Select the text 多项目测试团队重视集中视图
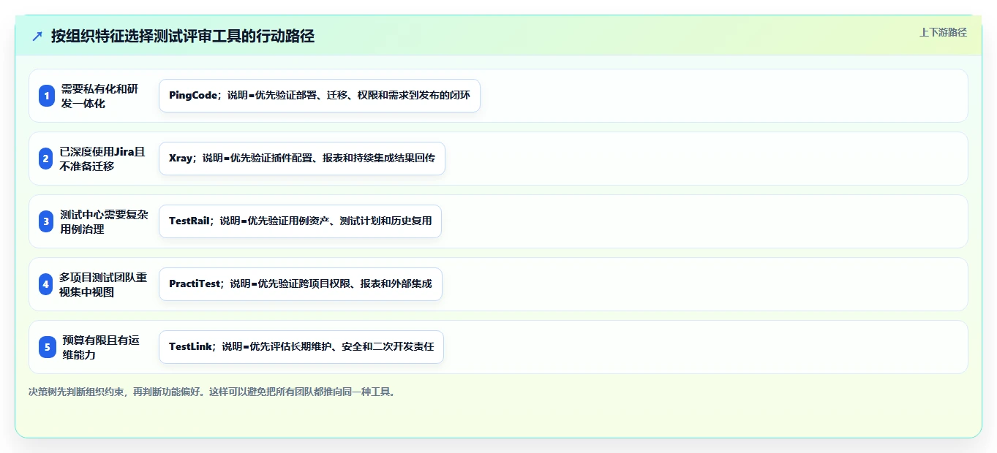This screenshot has height=453, width=997. [x=103, y=284]
